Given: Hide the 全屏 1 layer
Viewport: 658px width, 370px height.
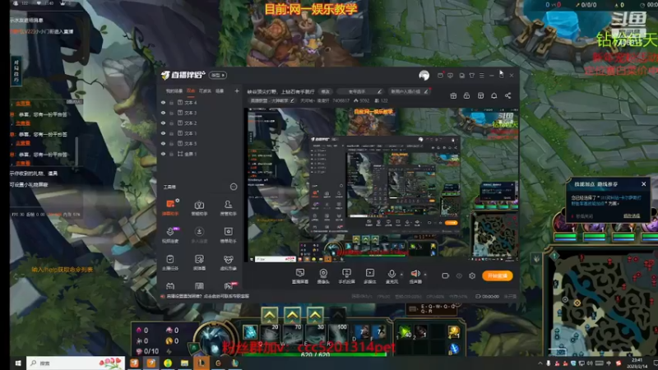Looking at the screenshot, I should tap(163, 154).
